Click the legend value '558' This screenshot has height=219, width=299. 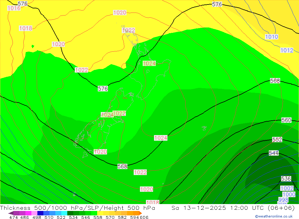click(98, 218)
